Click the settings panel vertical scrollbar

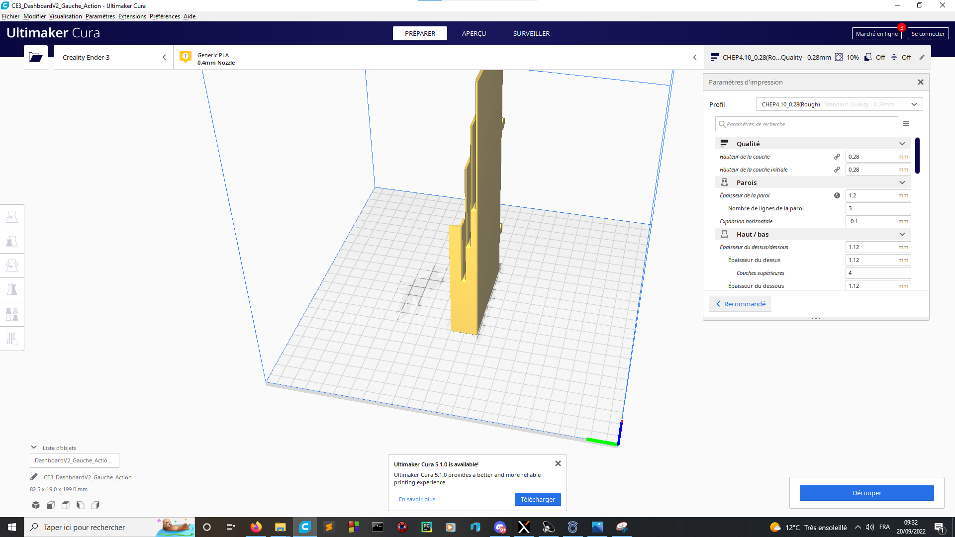point(917,156)
